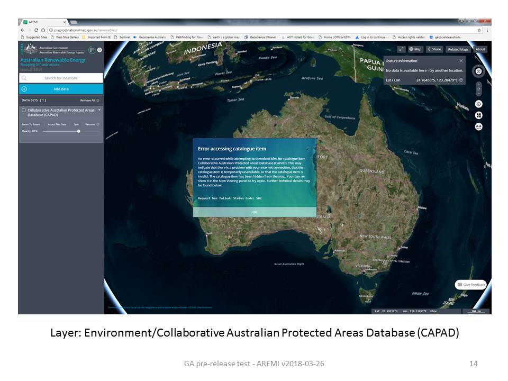508x381 pixels.
Task: Activate the split-screen compare icon
Action: (x=478, y=115)
